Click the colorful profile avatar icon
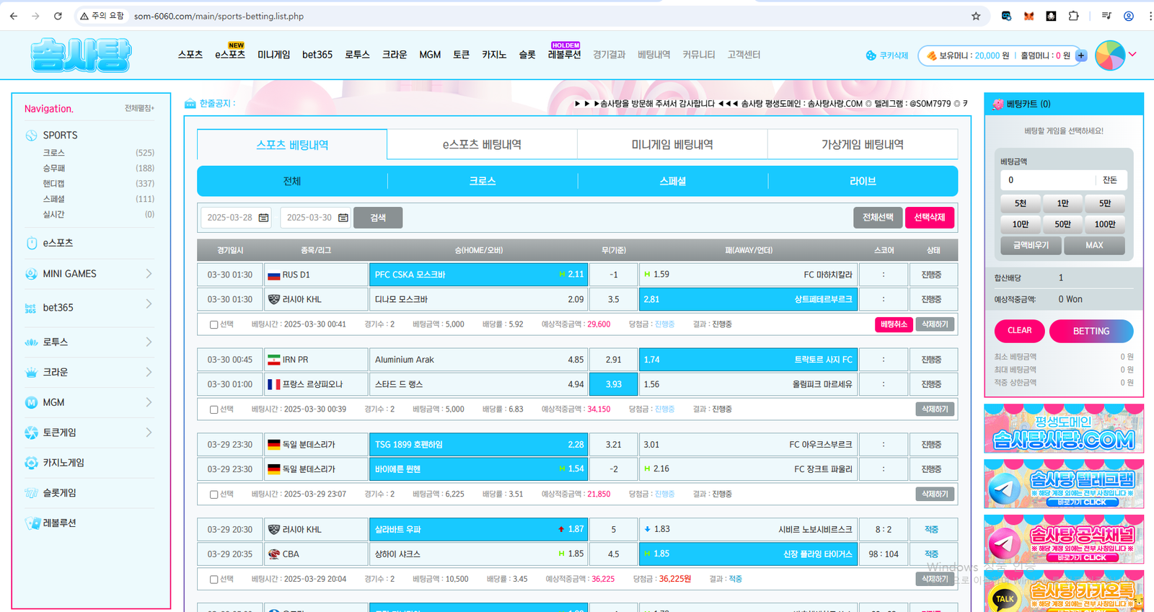 pyautogui.click(x=1109, y=56)
